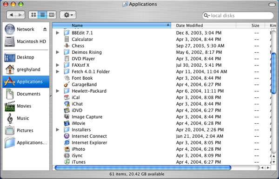
Task: Open Movies sidebar folder
Action: coord(26,106)
